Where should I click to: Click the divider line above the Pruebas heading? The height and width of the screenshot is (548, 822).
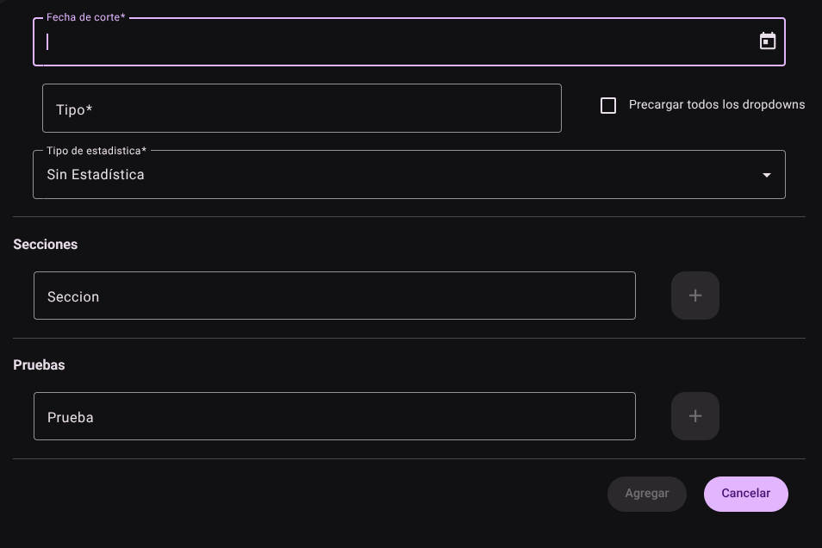click(x=409, y=339)
